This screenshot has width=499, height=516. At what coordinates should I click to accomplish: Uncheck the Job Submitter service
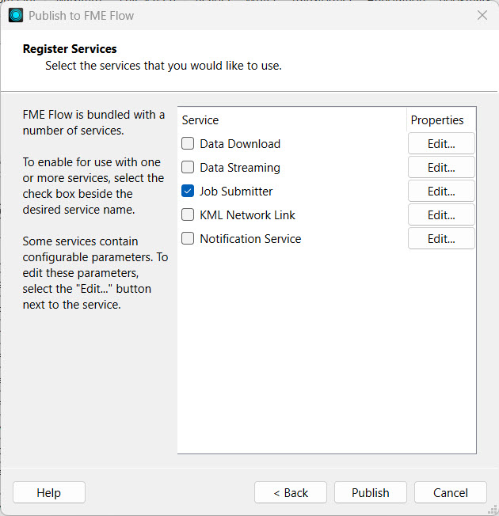point(188,192)
